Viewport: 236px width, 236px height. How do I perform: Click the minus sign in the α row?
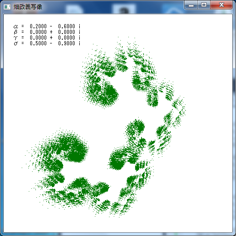coord(51,26)
